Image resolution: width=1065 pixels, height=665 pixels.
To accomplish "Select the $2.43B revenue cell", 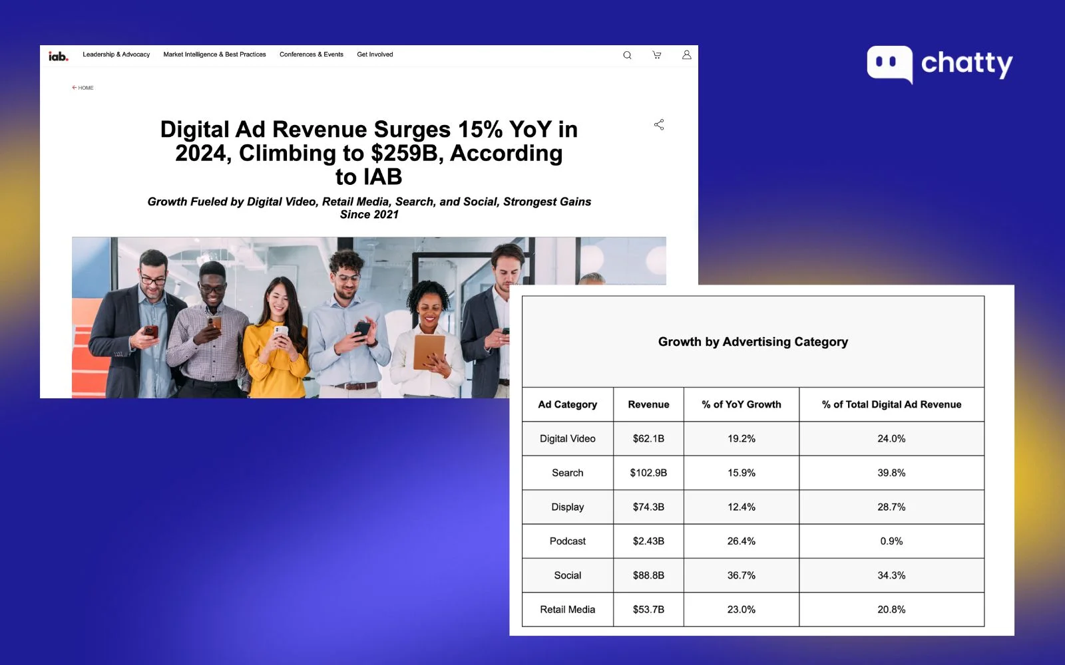I will click(648, 541).
